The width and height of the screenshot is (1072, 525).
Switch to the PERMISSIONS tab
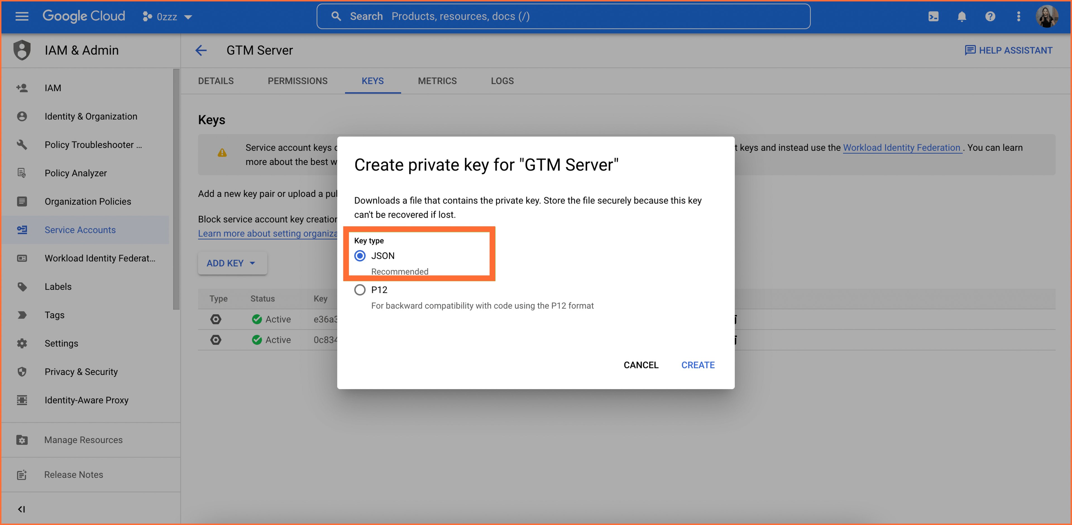298,81
